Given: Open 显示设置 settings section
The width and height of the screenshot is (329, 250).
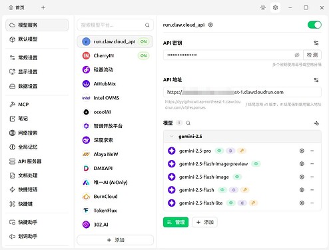Looking at the screenshot, I should [x=37, y=72].
